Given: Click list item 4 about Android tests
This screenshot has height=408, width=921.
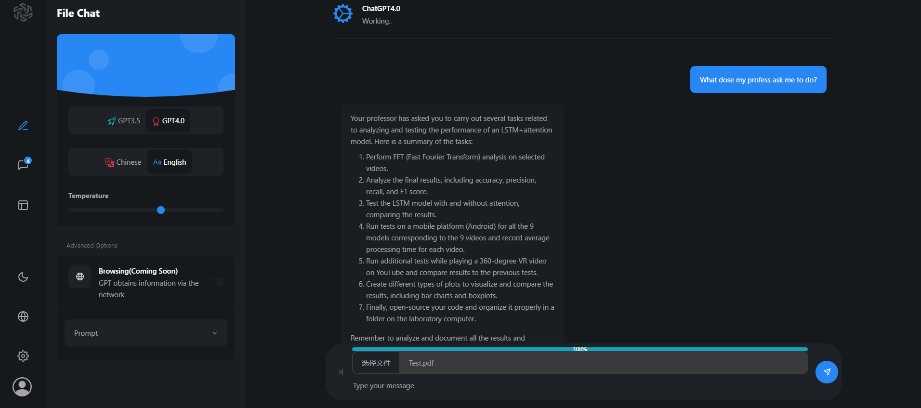Looking at the screenshot, I should tap(455, 238).
